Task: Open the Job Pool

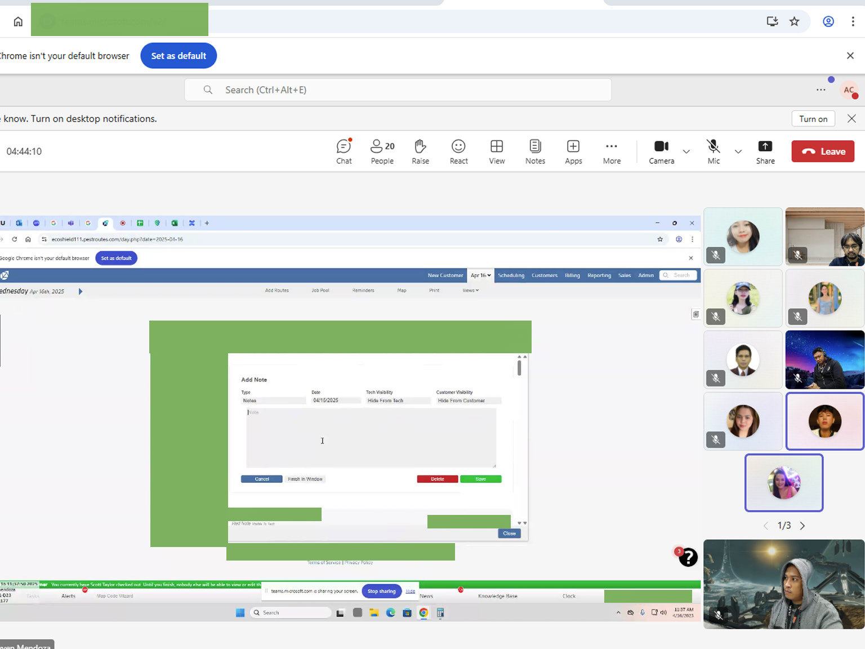Action: coord(320,290)
